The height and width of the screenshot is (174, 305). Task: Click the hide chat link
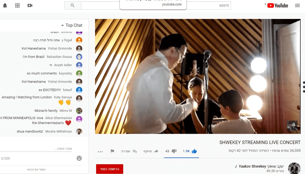coord(36,169)
